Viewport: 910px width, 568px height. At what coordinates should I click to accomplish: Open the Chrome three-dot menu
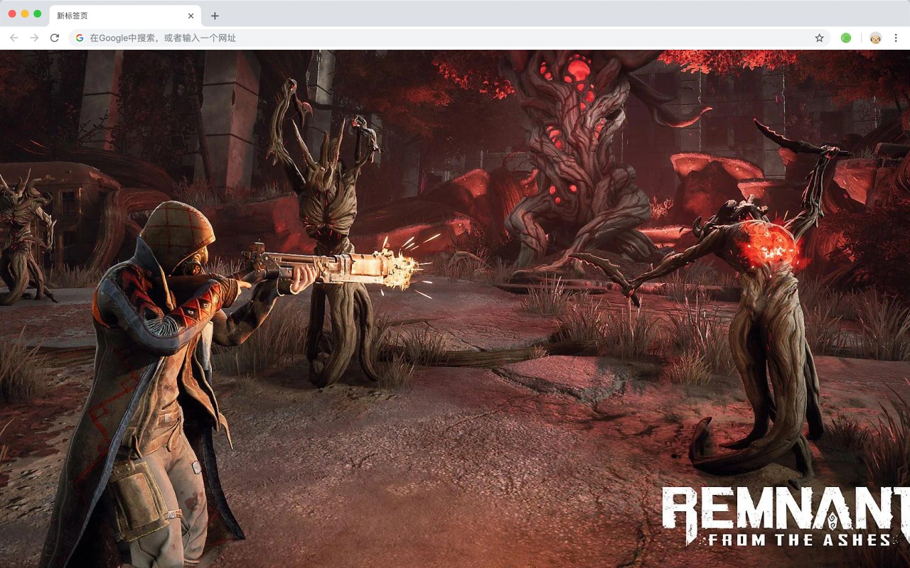tap(896, 38)
